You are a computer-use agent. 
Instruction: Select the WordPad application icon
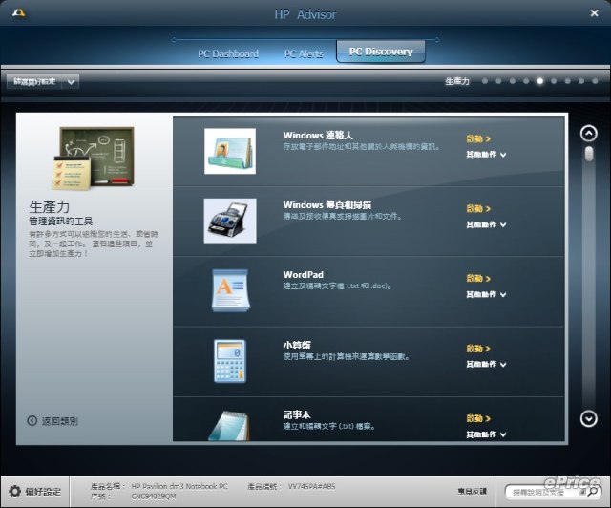tap(230, 290)
